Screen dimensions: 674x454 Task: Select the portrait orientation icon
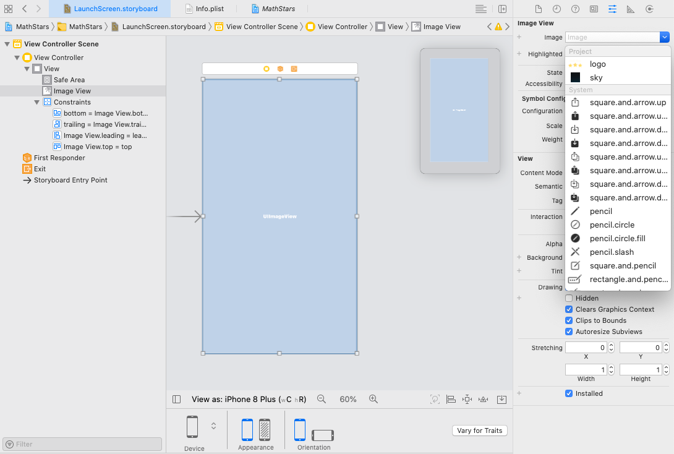(300, 429)
